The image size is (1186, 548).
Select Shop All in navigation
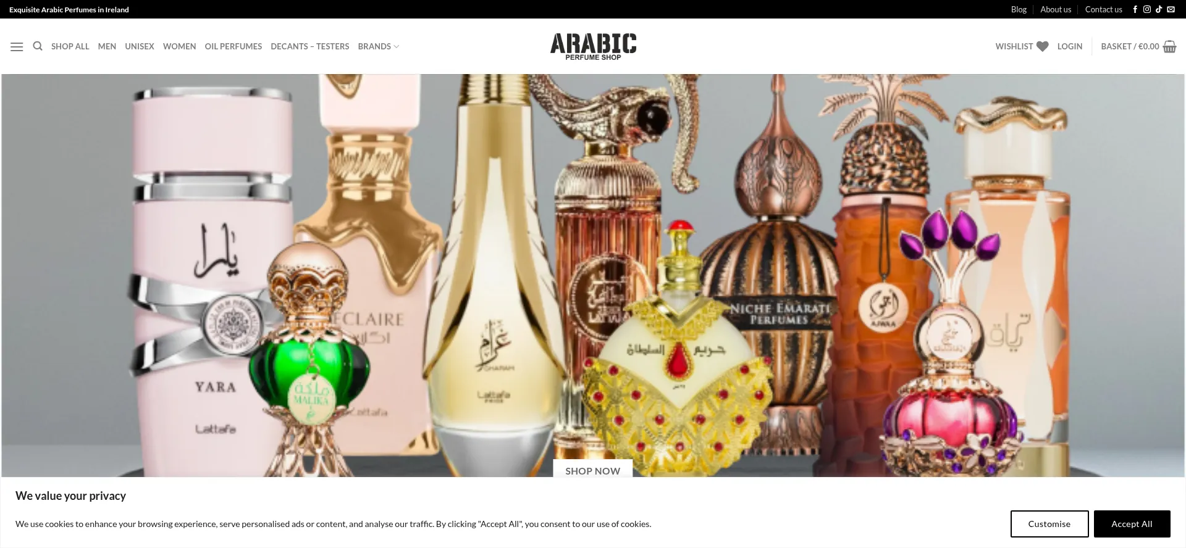click(70, 46)
